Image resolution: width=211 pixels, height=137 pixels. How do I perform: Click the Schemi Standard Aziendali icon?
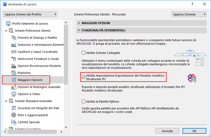pyautogui.click(x=11, y=101)
